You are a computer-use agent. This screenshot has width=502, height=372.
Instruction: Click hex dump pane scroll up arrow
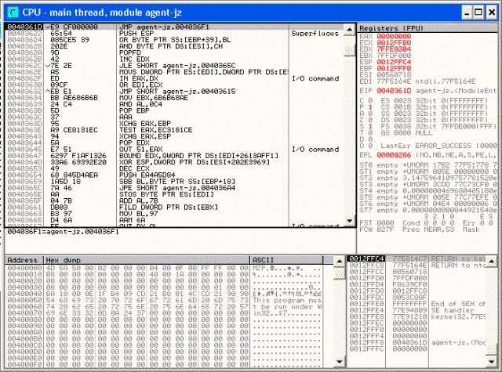339,262
